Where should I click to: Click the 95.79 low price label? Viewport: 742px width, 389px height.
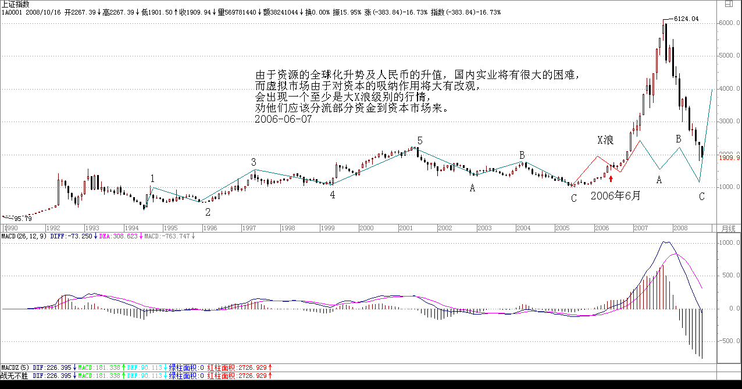(x=22, y=219)
